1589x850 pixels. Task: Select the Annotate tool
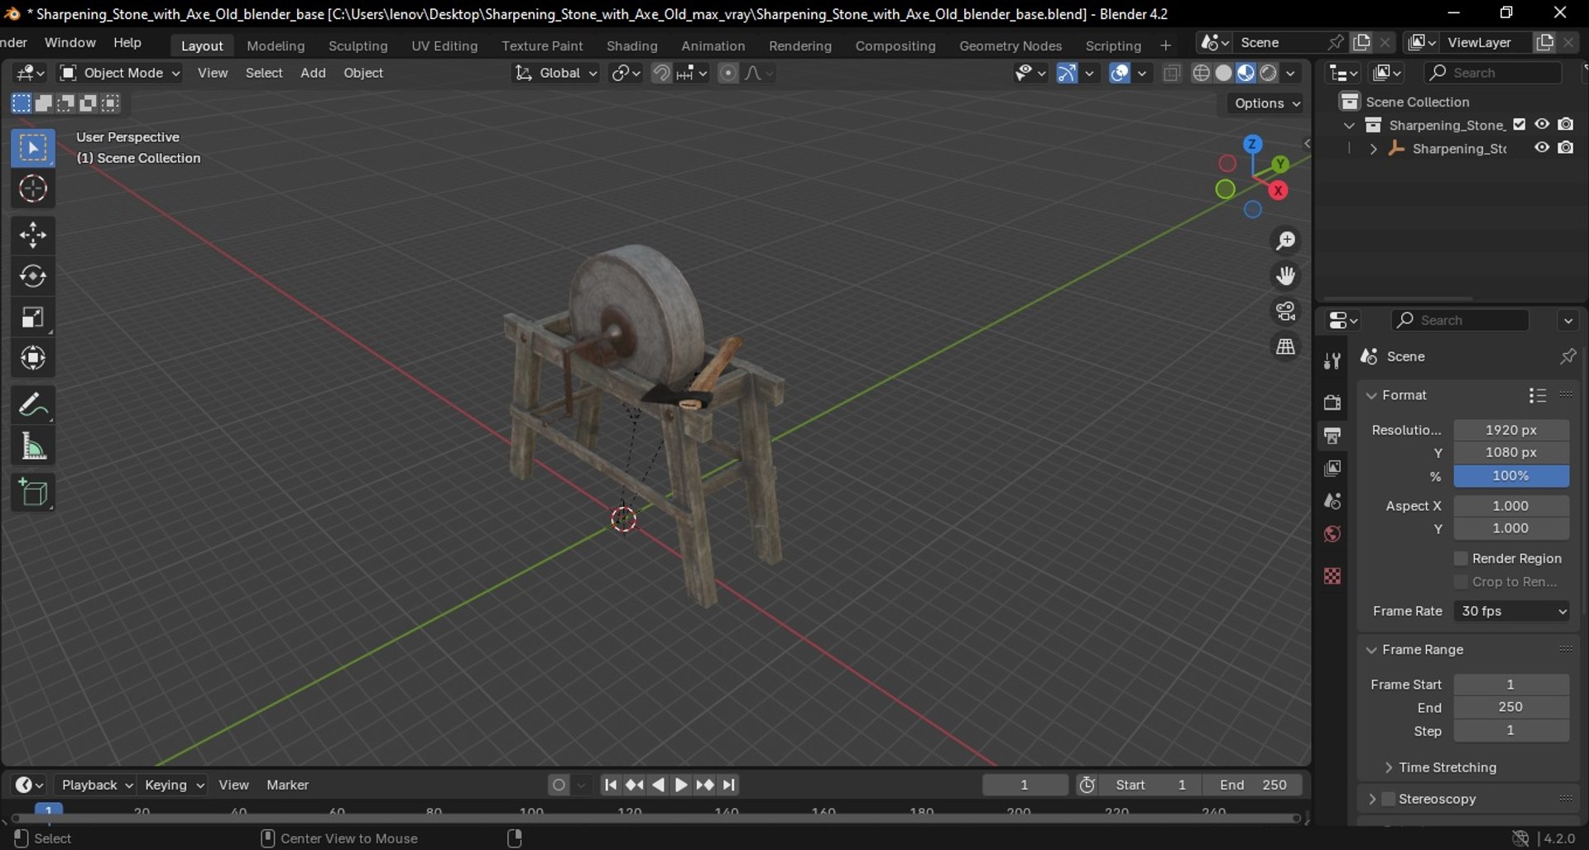(33, 405)
